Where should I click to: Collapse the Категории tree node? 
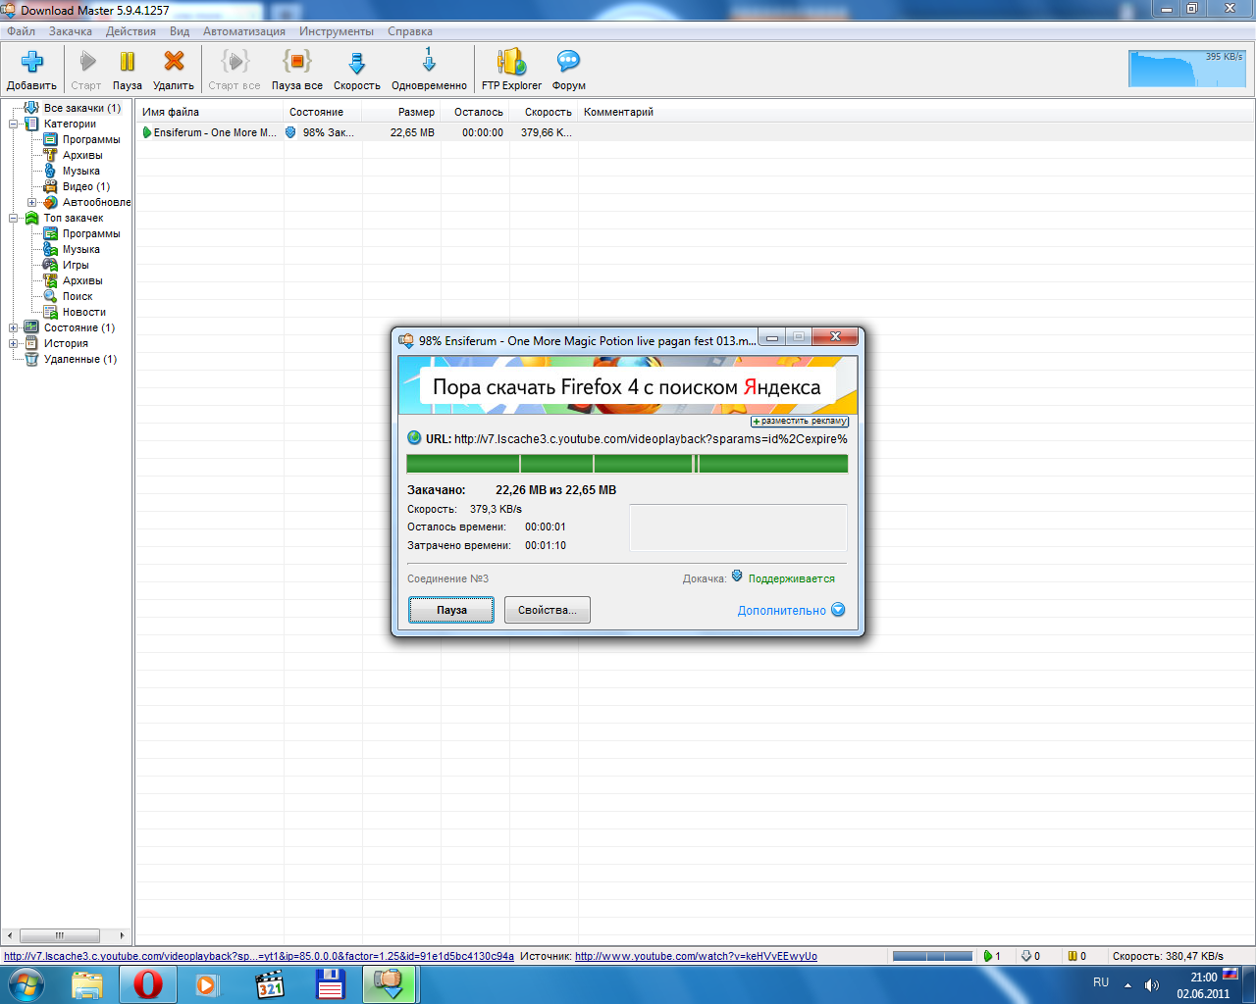[14, 124]
